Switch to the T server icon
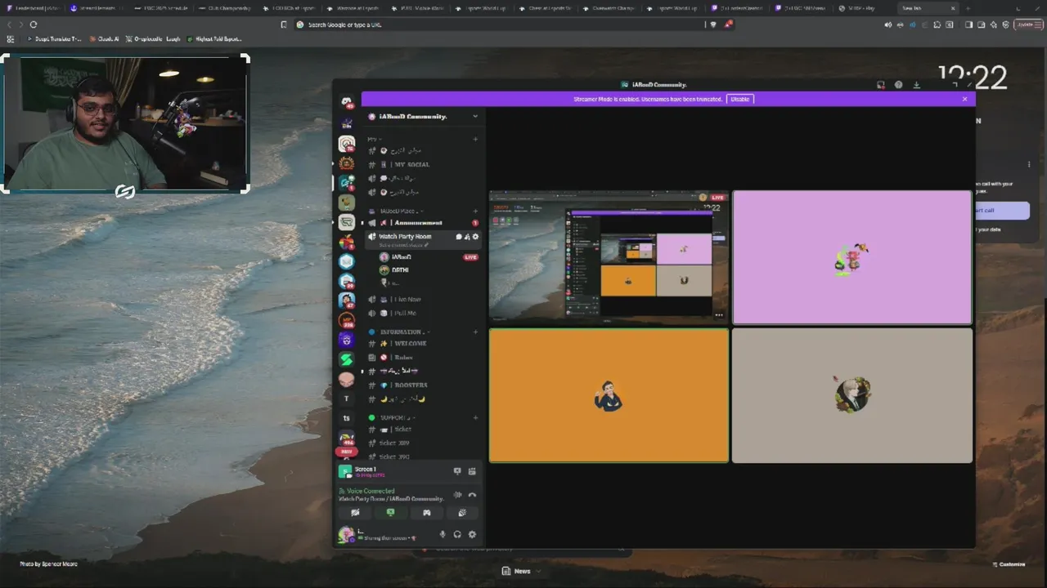 (x=347, y=399)
